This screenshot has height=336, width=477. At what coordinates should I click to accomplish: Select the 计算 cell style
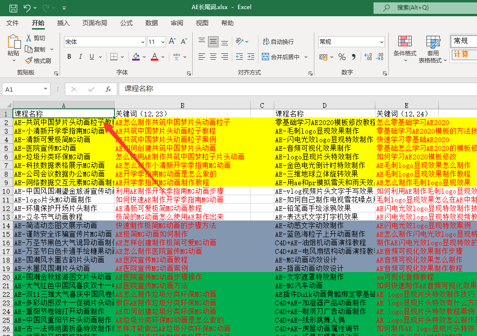click(464, 54)
